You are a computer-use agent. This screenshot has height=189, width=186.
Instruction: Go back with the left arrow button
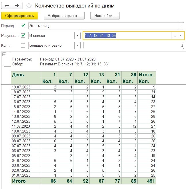pyautogui.click(x=7, y=6)
